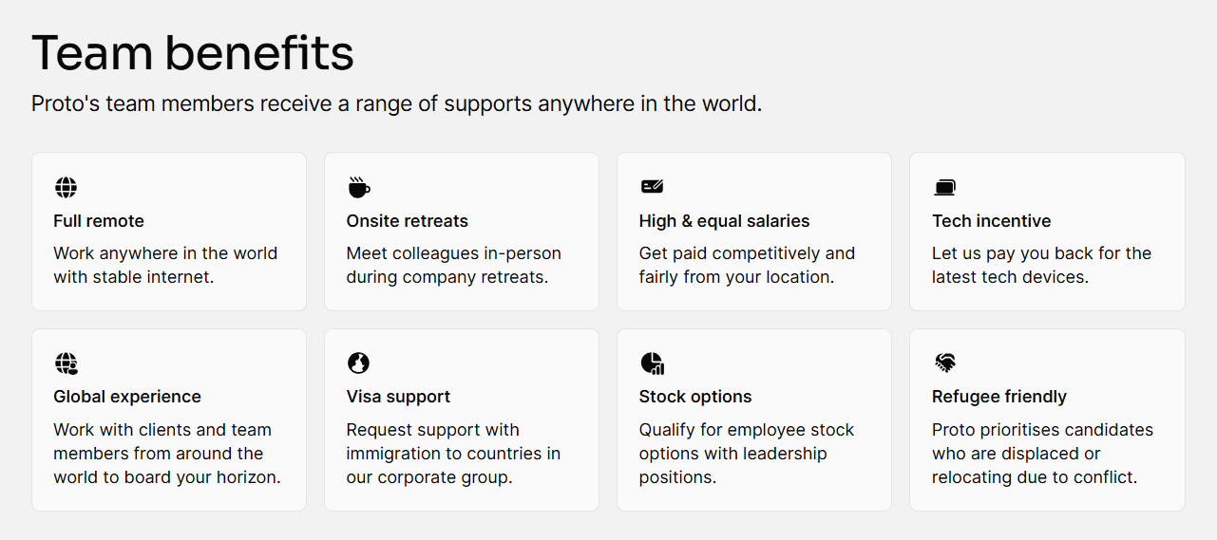Click the Proto's team members subtitle text
The height and width of the screenshot is (540, 1217).
396,103
